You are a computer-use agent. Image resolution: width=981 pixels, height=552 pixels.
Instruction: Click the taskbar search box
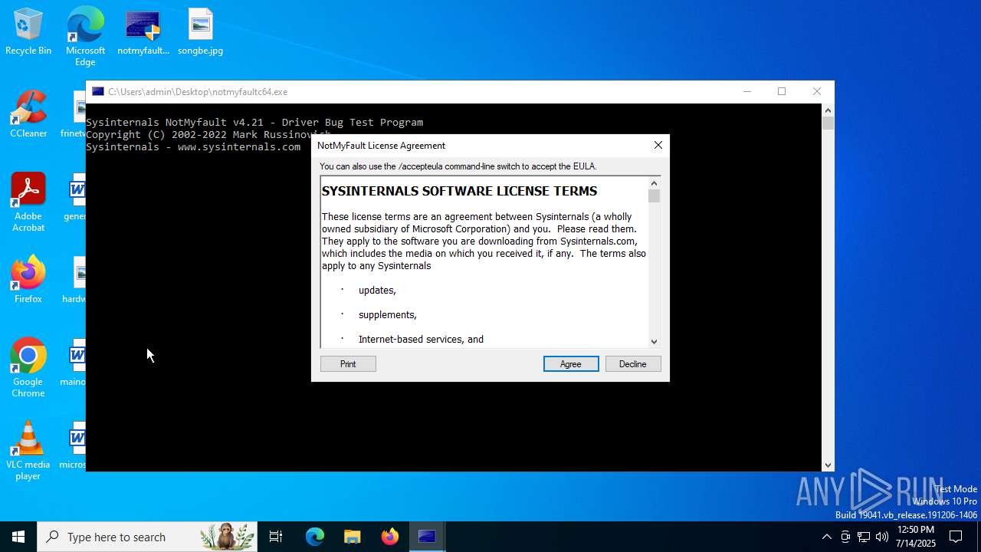click(x=147, y=537)
